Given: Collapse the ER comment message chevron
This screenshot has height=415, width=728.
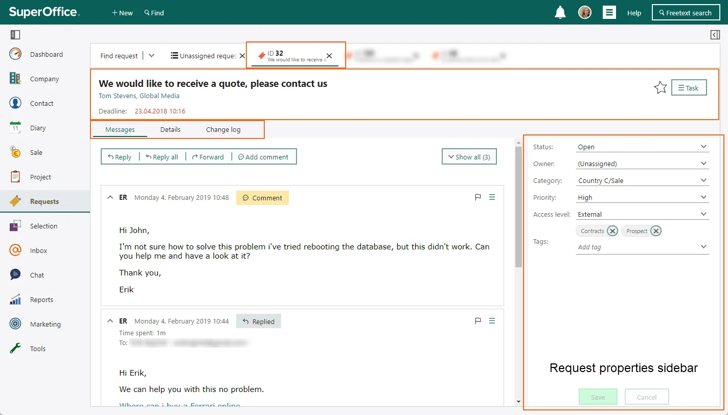Looking at the screenshot, I should pos(110,197).
